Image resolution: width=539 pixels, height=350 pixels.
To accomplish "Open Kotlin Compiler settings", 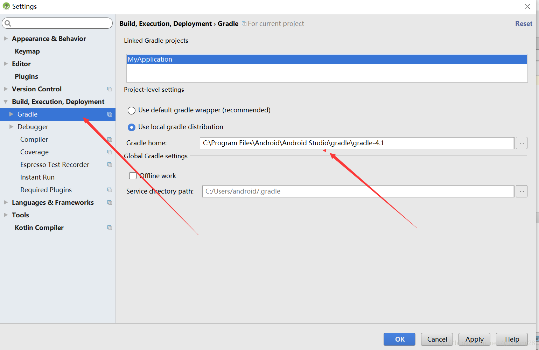I will pyautogui.click(x=39, y=228).
